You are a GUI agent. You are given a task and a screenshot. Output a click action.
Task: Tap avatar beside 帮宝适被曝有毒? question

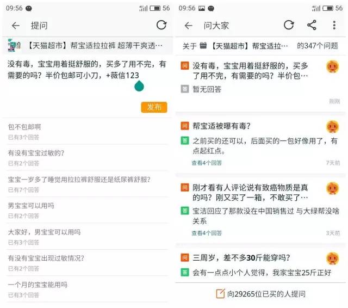pyautogui.click(x=332, y=127)
